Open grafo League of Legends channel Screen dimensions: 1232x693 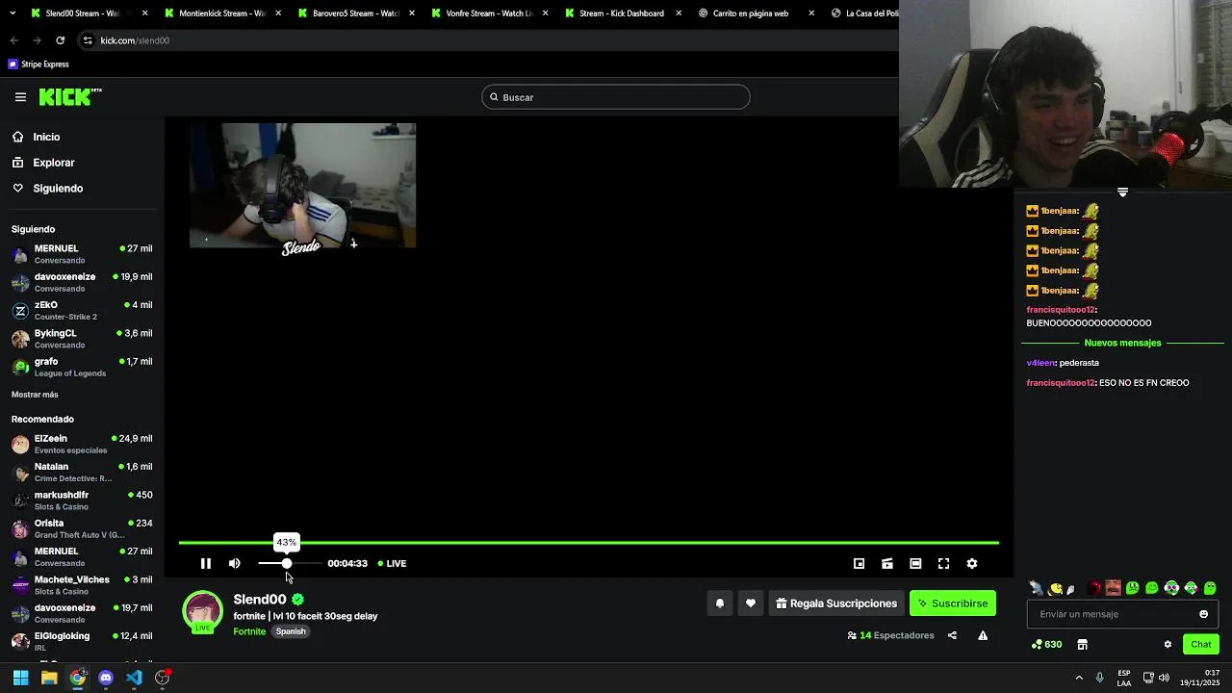pyautogui.click(x=82, y=367)
